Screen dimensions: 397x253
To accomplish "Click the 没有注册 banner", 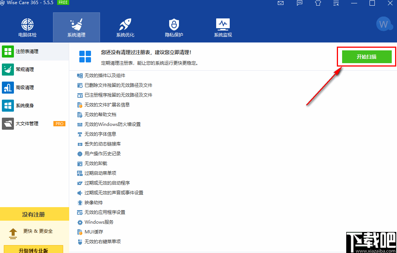I will click(35, 214).
